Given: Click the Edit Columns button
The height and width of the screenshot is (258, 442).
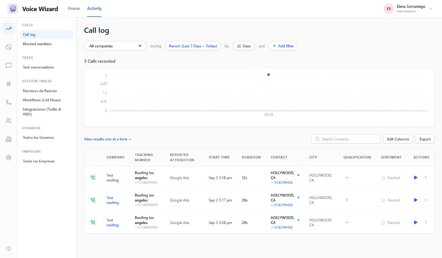Looking at the screenshot, I should pos(398,139).
